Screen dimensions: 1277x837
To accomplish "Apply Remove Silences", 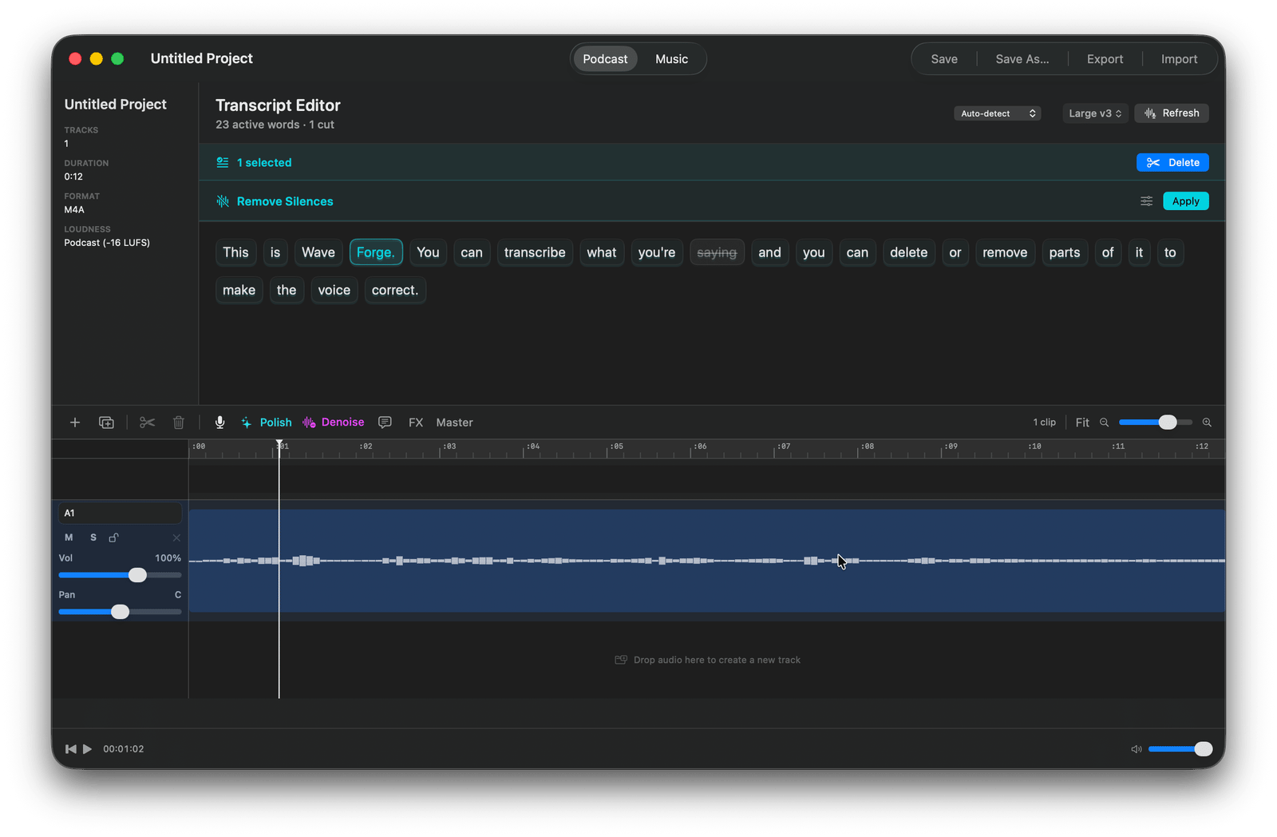I will [x=1185, y=201].
